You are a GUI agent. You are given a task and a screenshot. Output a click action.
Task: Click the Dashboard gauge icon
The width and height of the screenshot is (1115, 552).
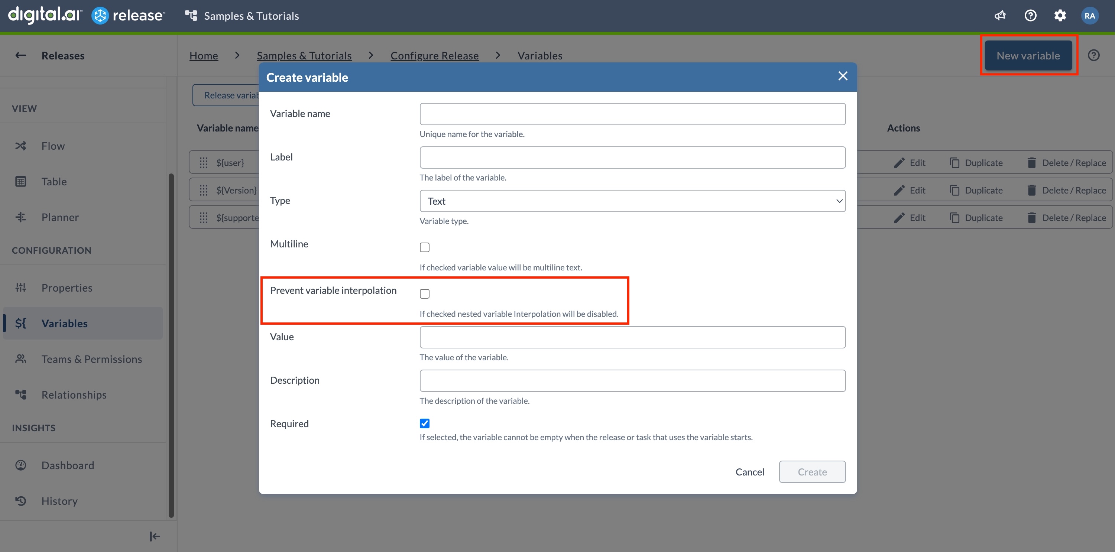(x=20, y=465)
